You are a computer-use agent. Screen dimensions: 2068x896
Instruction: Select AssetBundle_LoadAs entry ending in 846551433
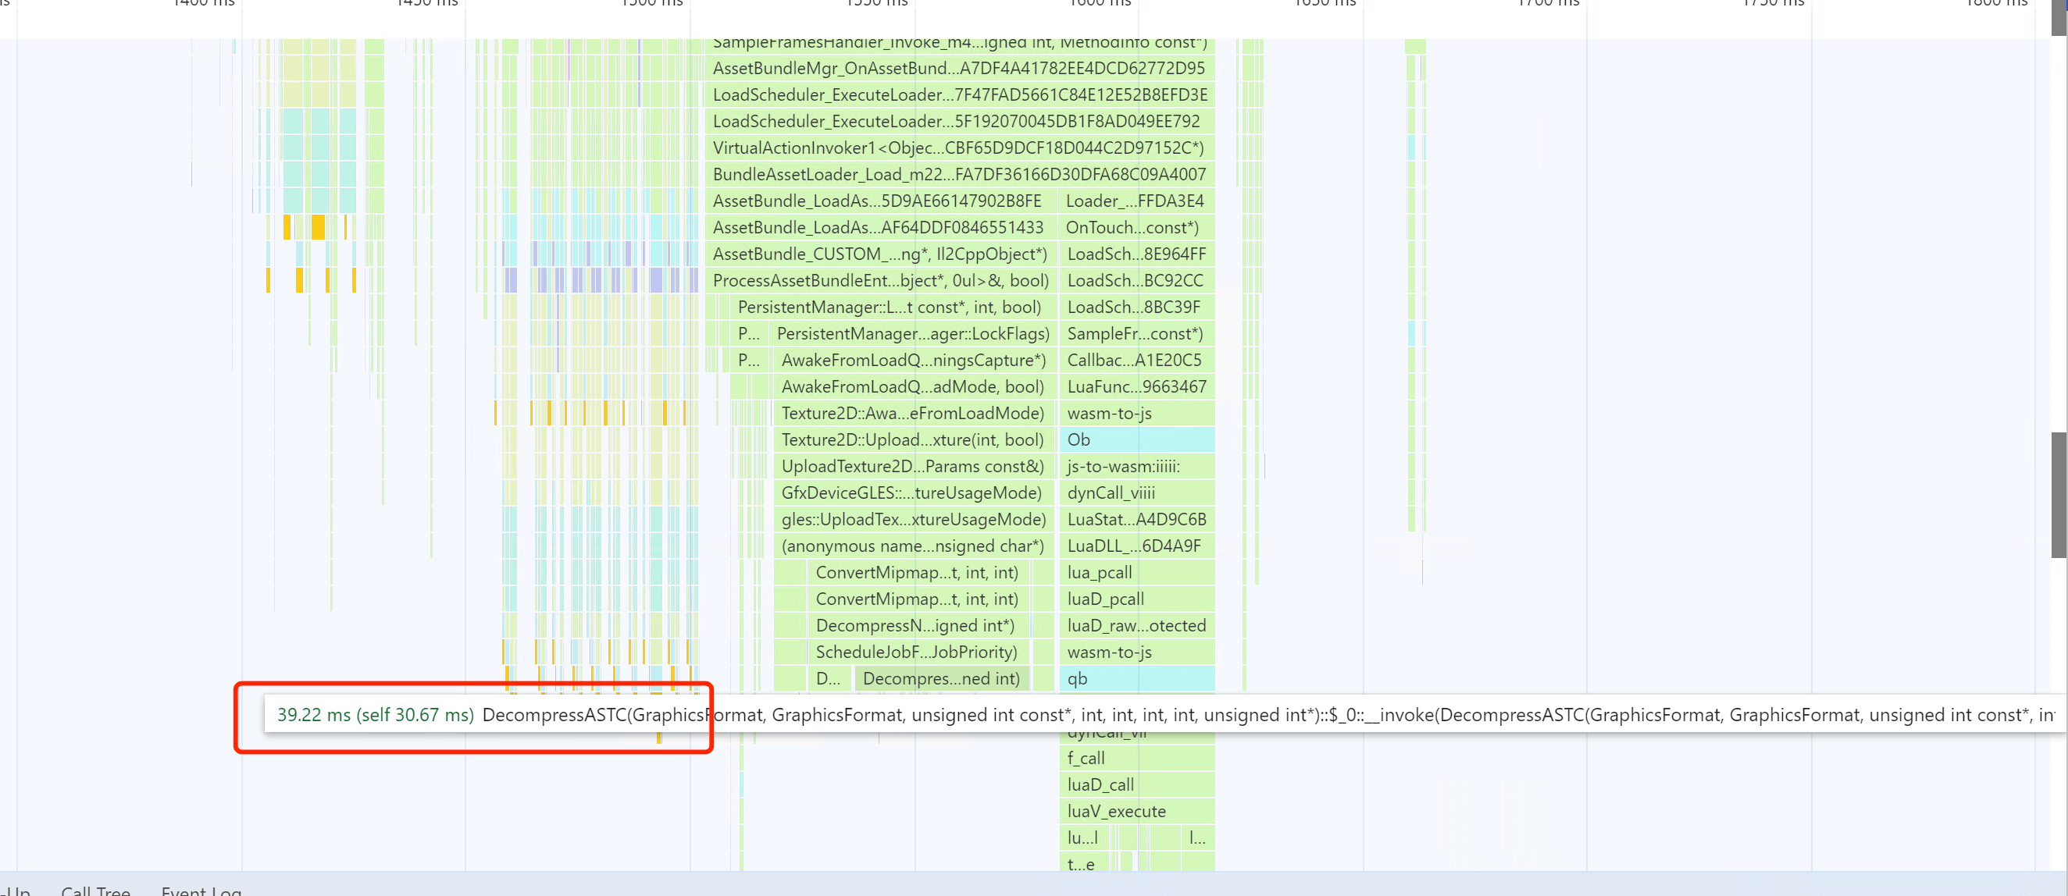click(x=881, y=227)
